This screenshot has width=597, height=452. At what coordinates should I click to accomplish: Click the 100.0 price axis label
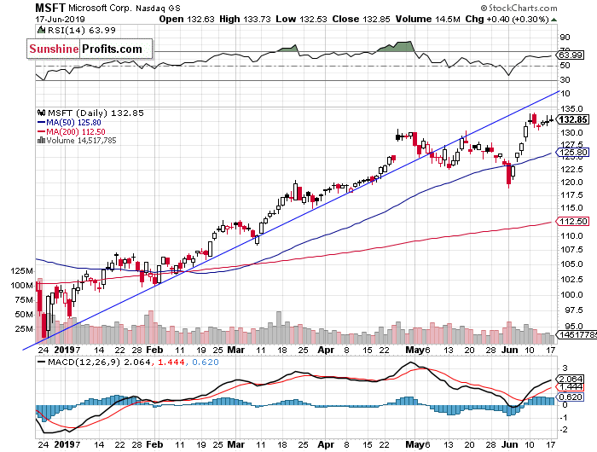point(571,295)
